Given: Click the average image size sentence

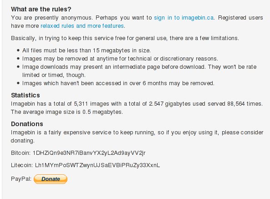Looking at the screenshot, I should (x=67, y=112).
